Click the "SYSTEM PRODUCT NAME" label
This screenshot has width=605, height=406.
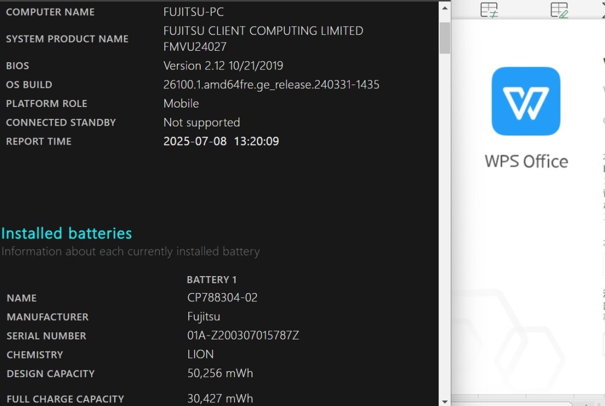(x=67, y=39)
